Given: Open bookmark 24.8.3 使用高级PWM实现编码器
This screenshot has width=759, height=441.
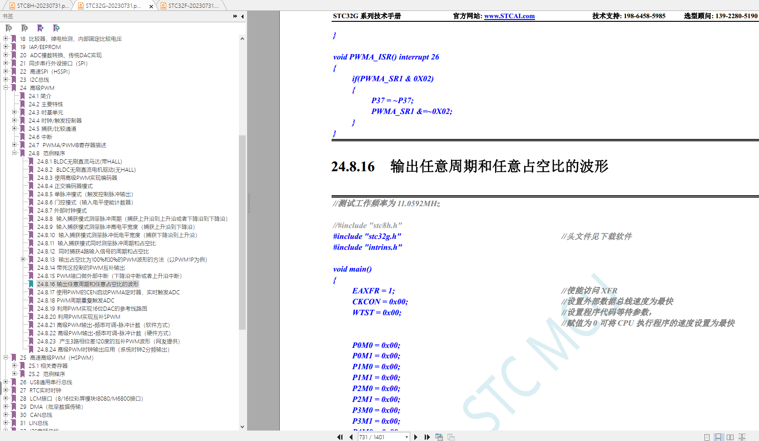Looking at the screenshot, I should [x=77, y=178].
